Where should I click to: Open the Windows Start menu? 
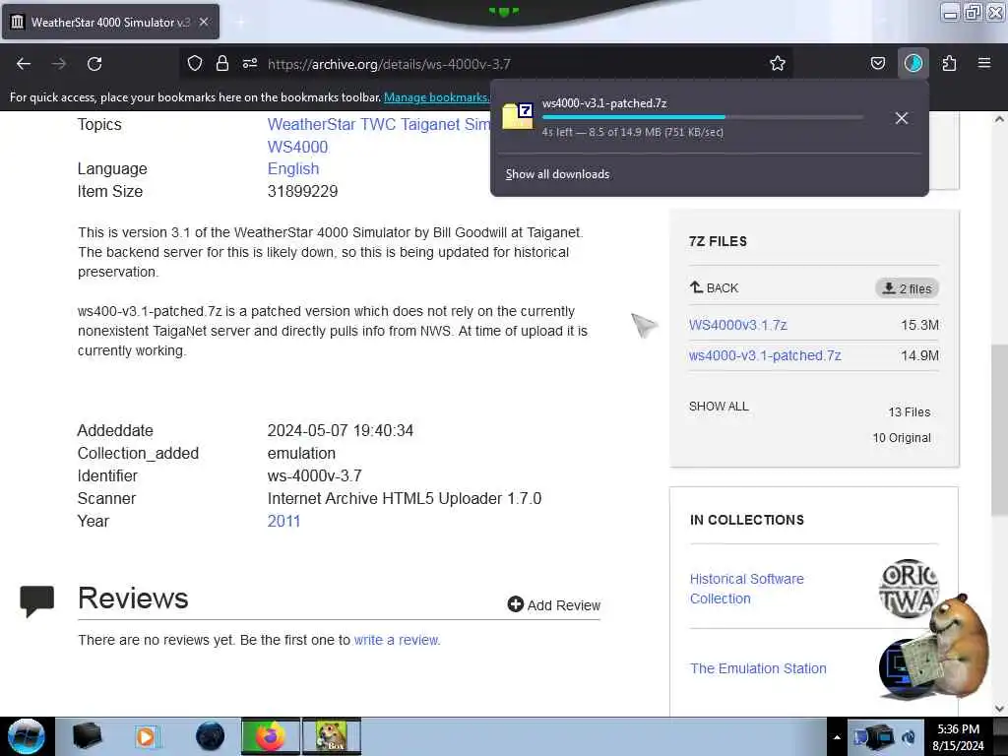[26, 736]
